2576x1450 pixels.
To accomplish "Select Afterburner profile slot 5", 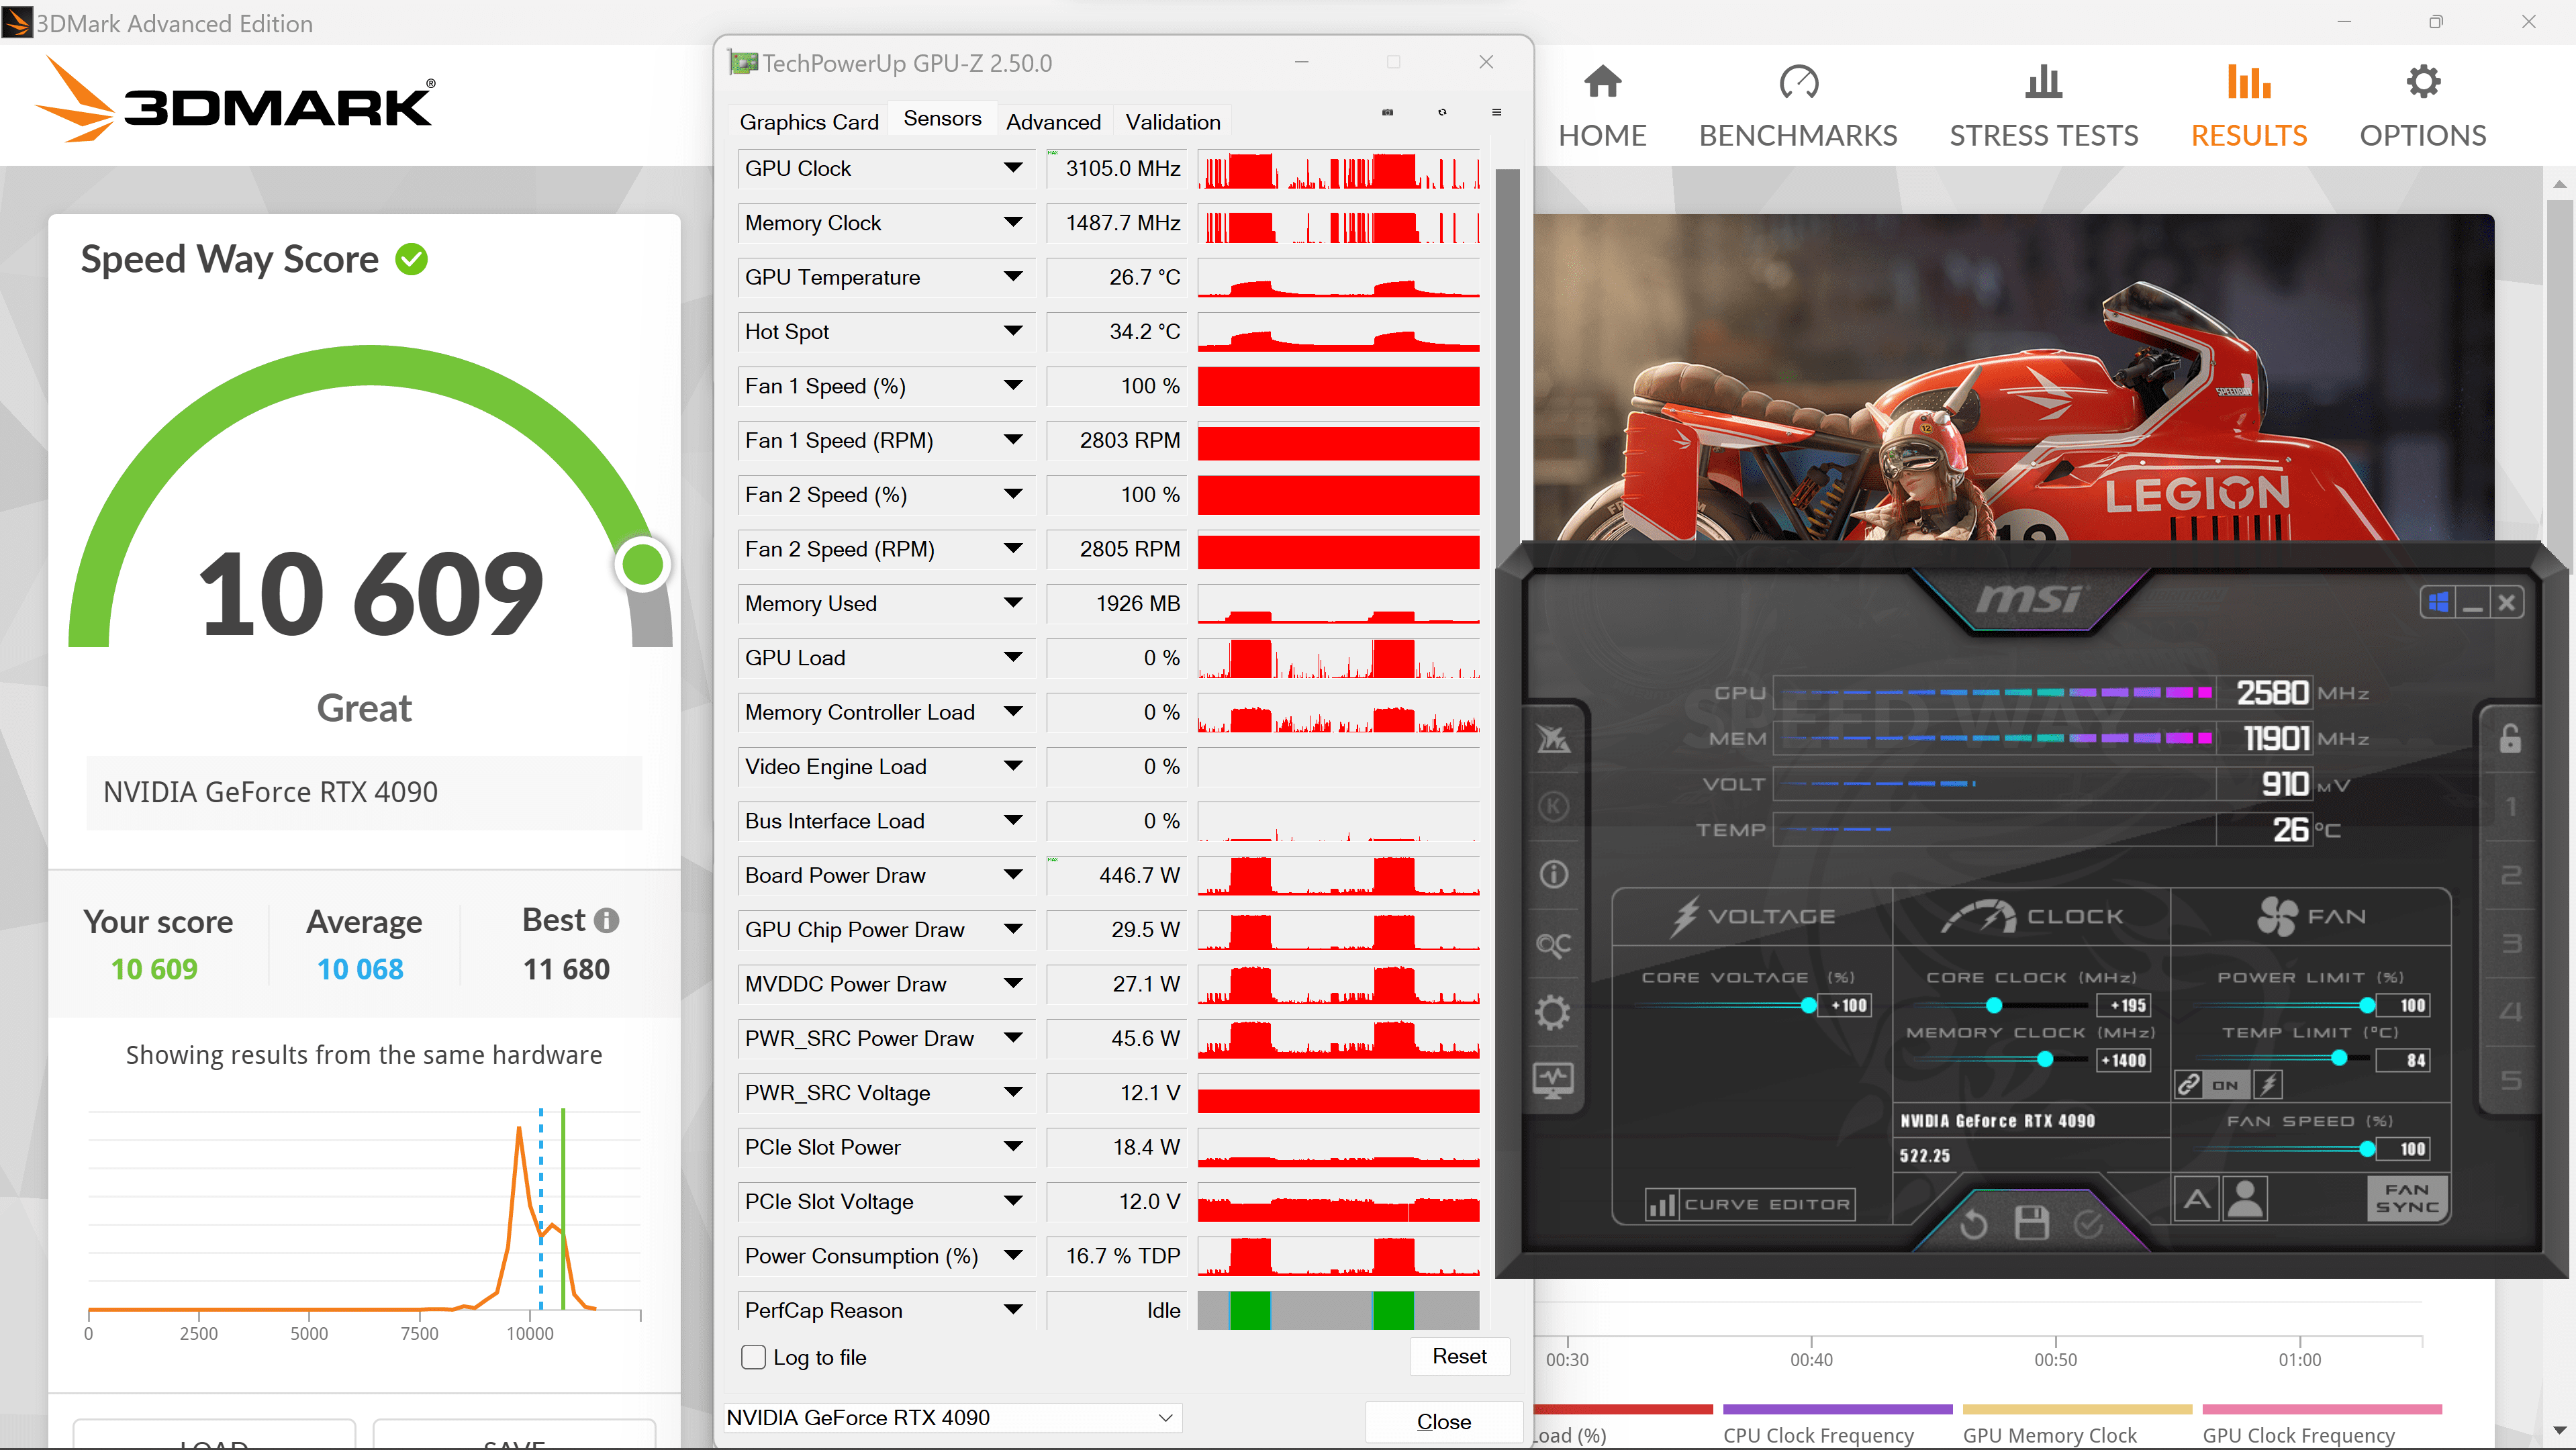I will [x=2510, y=1080].
